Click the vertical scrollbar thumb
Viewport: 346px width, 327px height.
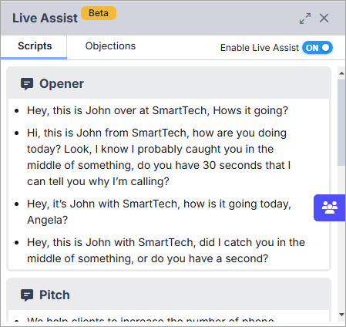(x=341, y=123)
